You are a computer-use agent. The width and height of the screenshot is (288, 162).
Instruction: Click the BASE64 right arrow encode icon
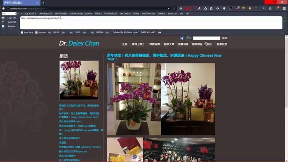click(x=107, y=32)
